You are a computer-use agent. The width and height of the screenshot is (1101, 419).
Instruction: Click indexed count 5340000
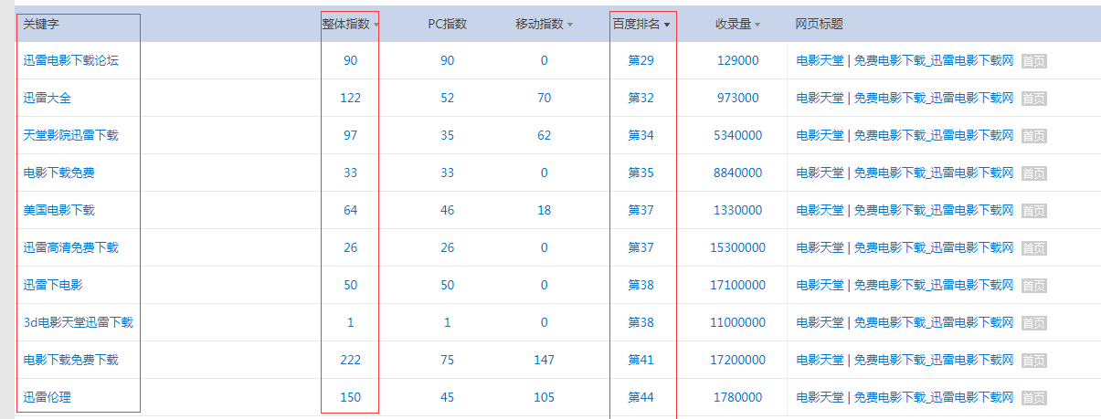[738, 135]
